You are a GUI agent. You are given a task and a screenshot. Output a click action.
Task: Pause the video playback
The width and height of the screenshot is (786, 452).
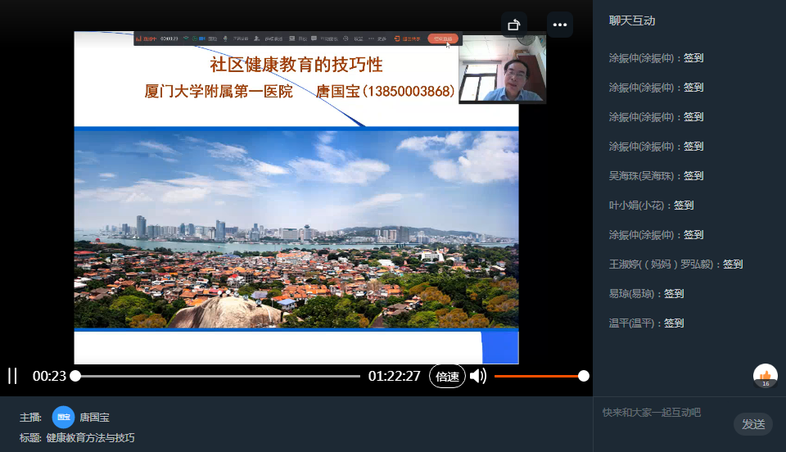[12, 376]
